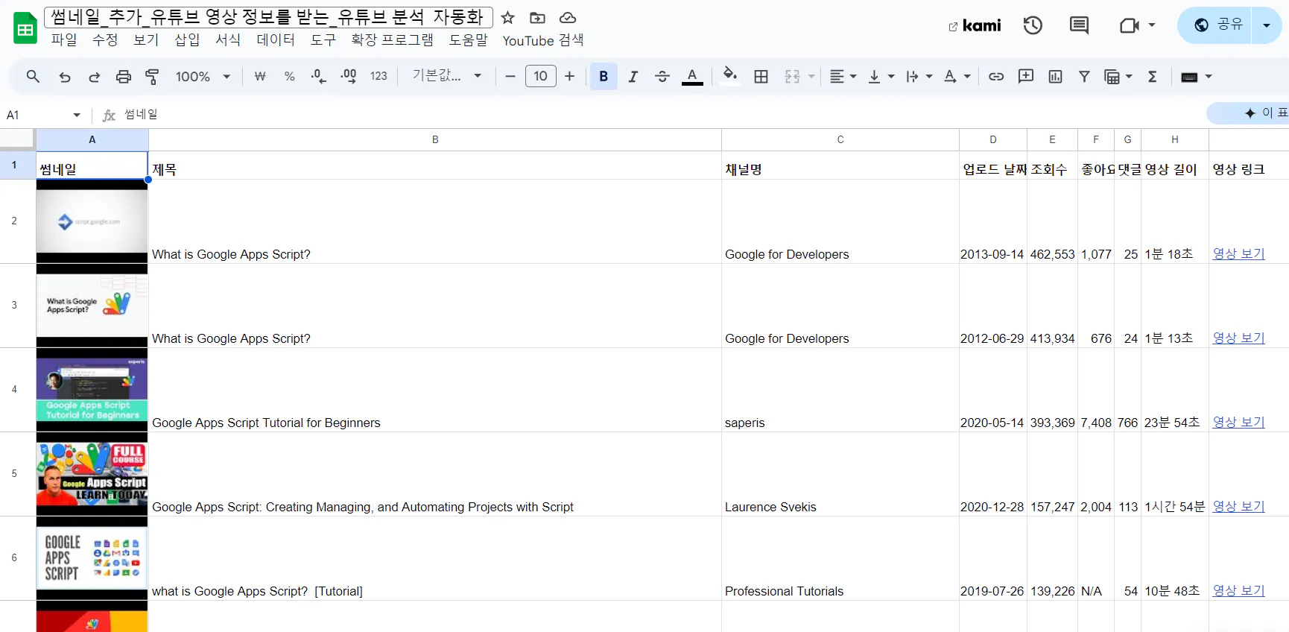
Task: Create a filter
Action: 1084,76
